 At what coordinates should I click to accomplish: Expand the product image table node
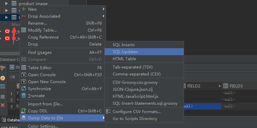point(7,3)
